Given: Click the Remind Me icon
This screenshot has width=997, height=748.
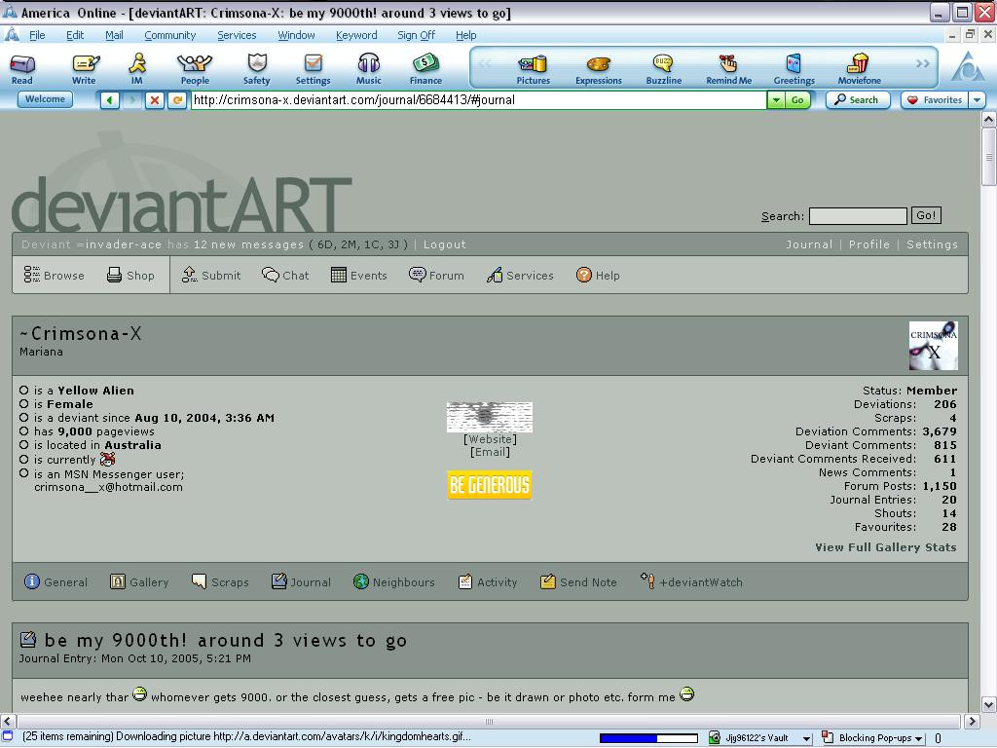Looking at the screenshot, I should click(728, 69).
